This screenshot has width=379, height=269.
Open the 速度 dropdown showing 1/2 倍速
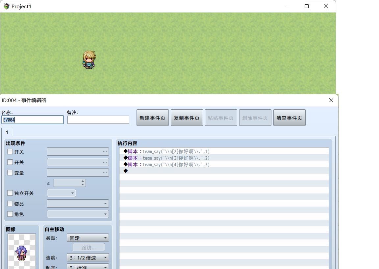tap(88, 258)
